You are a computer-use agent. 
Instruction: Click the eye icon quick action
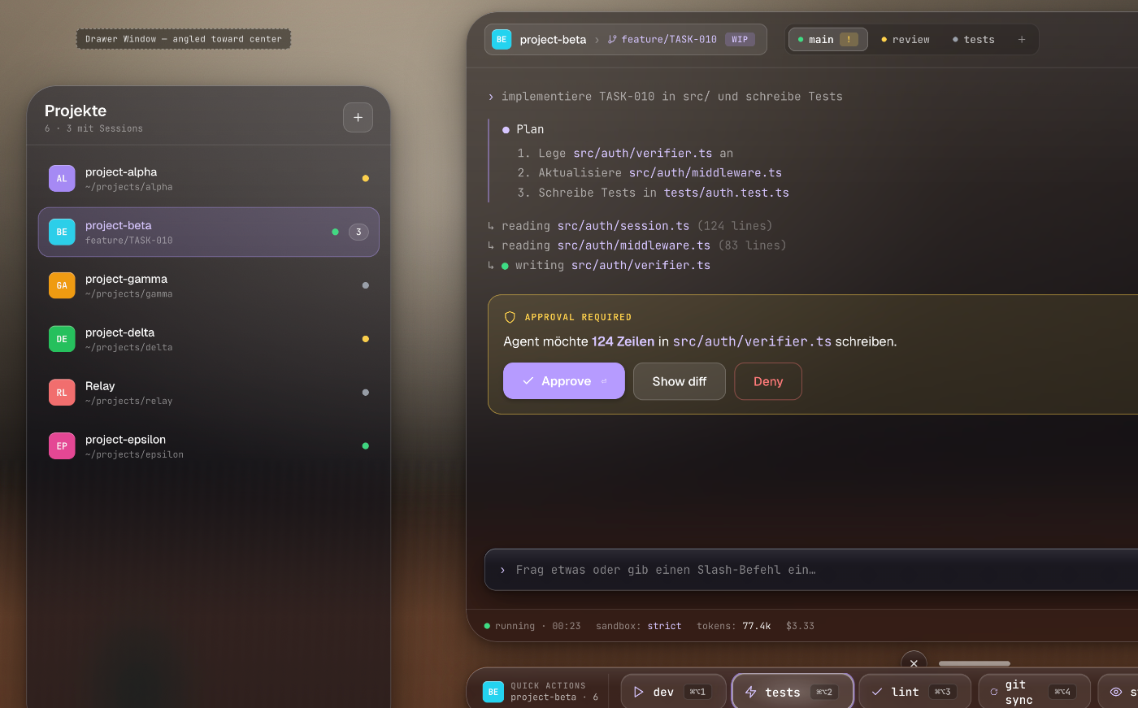[1116, 692]
